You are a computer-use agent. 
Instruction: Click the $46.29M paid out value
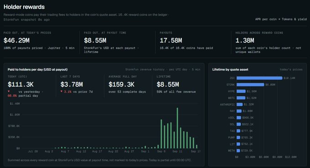click(16, 41)
